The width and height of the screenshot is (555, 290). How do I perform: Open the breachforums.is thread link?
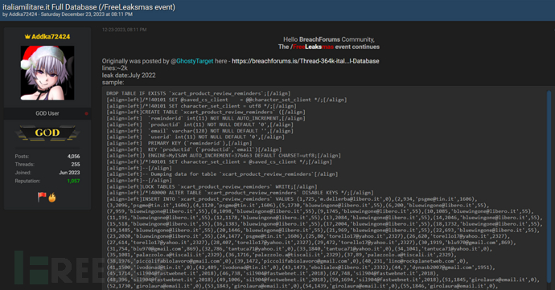coord(306,61)
